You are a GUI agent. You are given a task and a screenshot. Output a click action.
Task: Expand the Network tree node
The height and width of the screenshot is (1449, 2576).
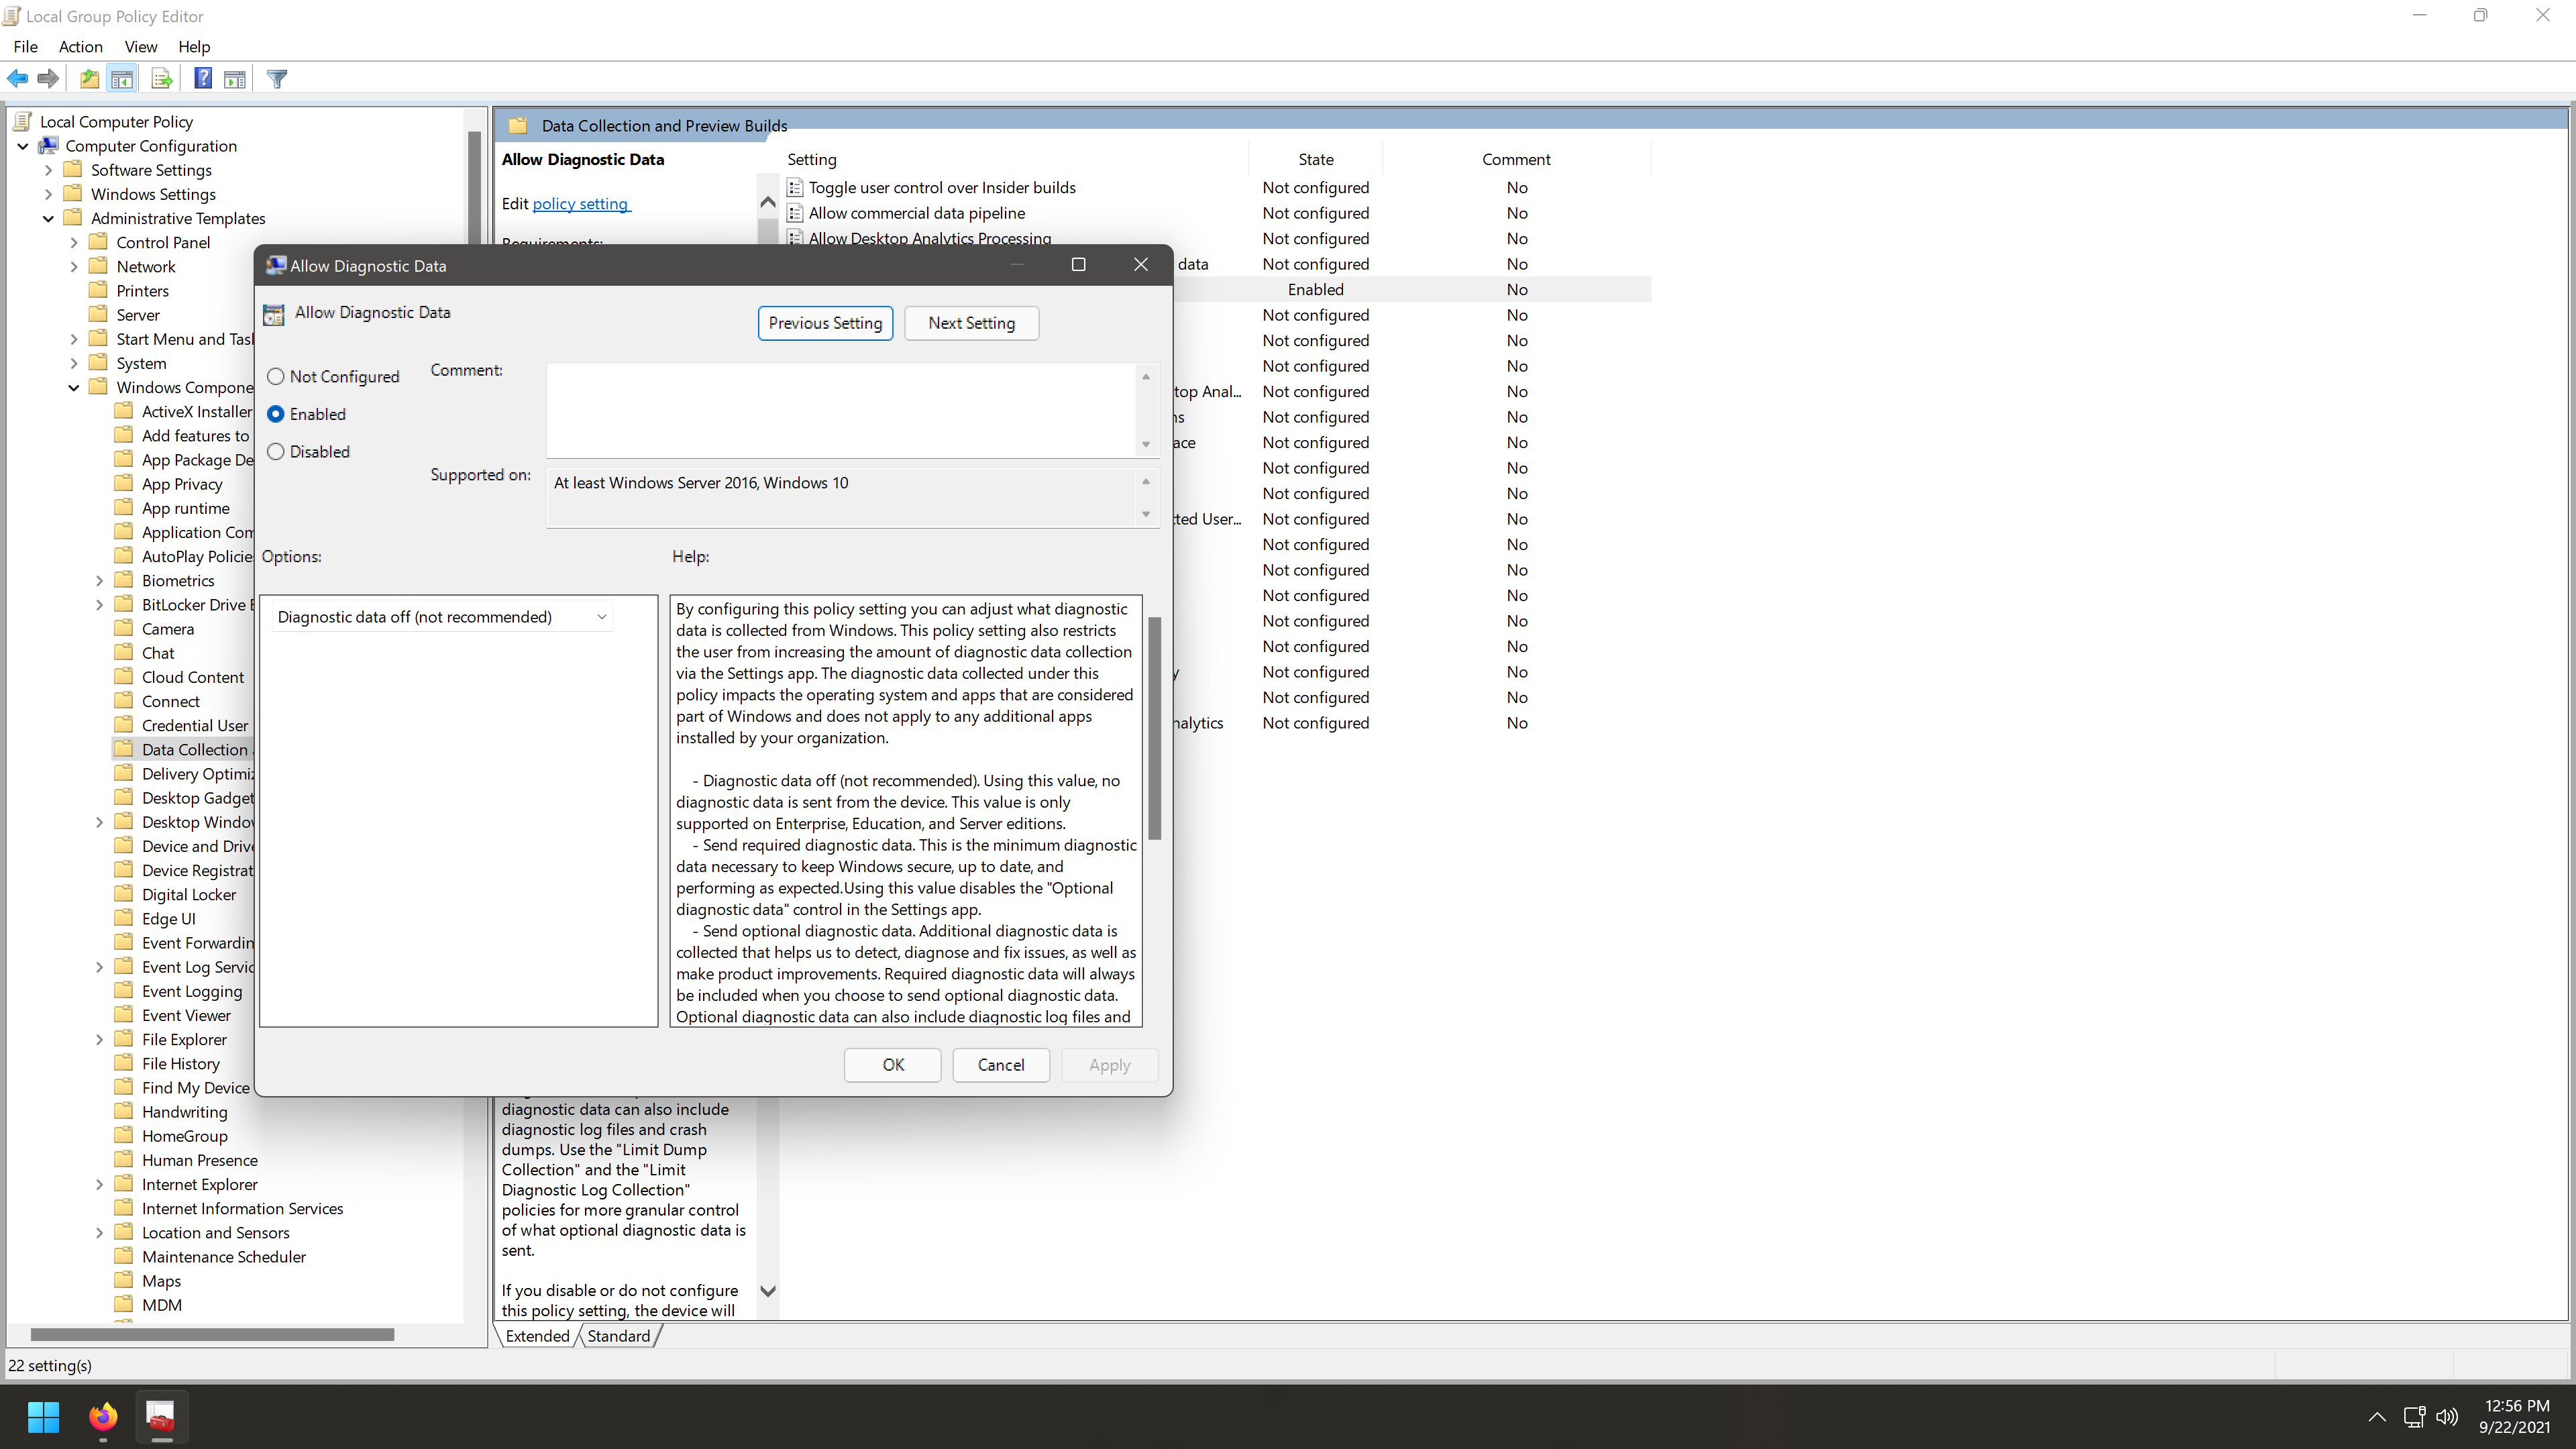click(74, 266)
